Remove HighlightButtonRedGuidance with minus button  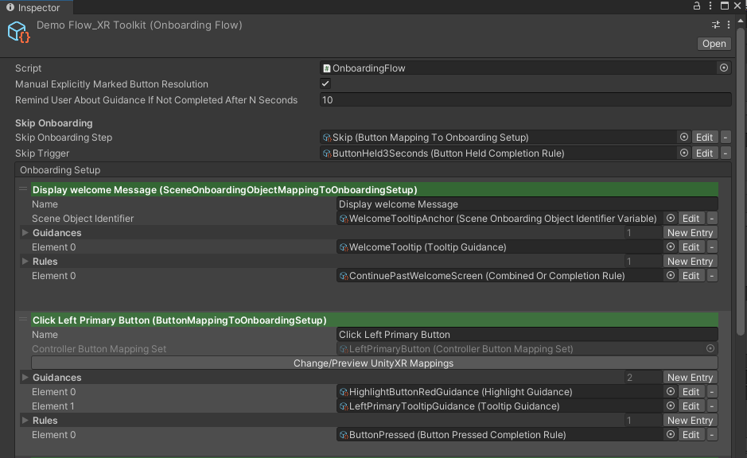click(x=712, y=391)
